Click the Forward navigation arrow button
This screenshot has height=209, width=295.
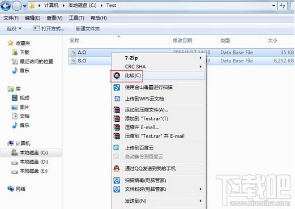pos(17,6)
